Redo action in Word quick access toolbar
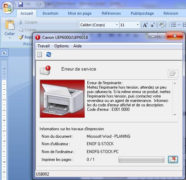This screenshot has width=186, height=180. click(x=39, y=4)
